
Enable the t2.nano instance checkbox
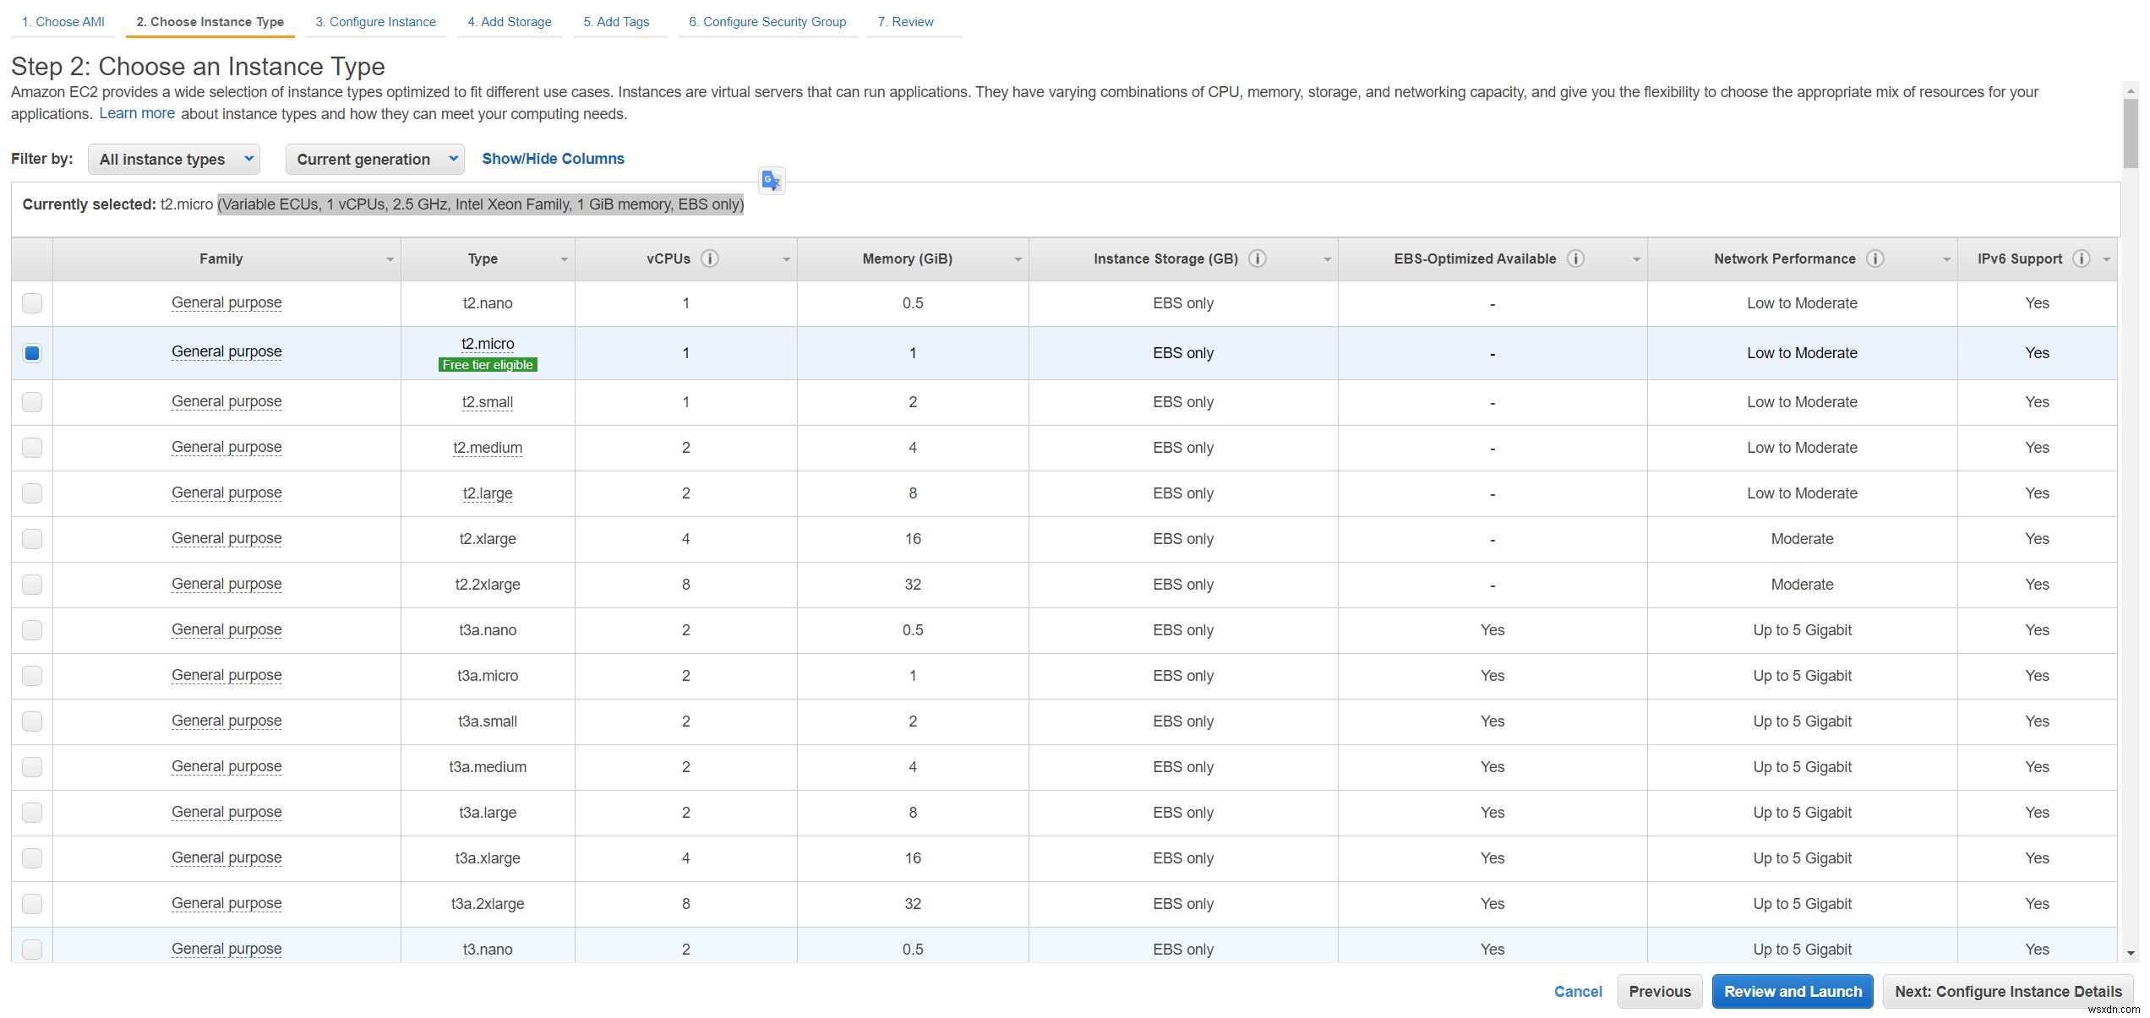[x=33, y=302]
